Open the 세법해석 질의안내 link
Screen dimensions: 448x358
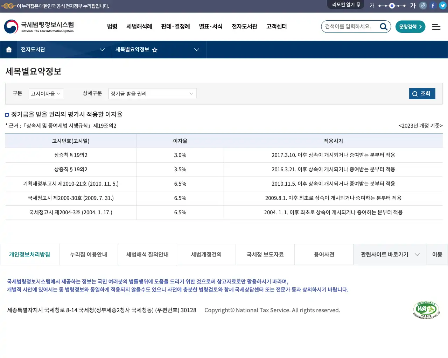[x=147, y=255]
